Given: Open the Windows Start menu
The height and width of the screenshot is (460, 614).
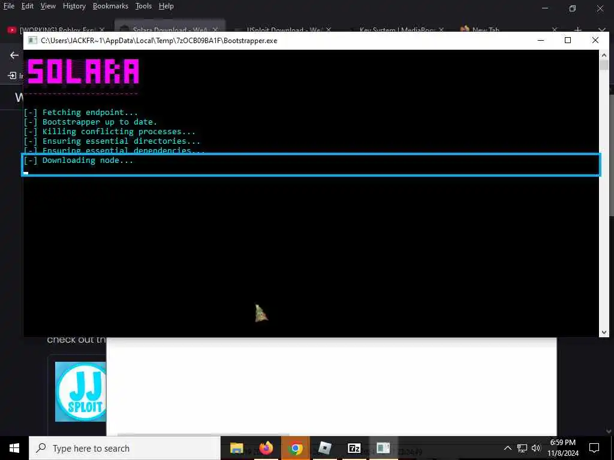Looking at the screenshot, I should (x=14, y=448).
